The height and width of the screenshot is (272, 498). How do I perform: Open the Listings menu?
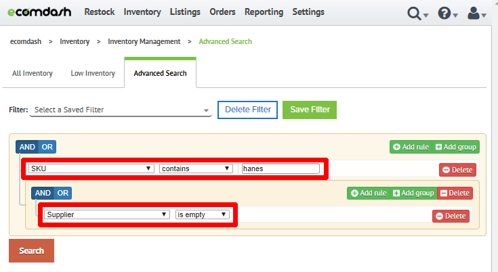pyautogui.click(x=185, y=12)
